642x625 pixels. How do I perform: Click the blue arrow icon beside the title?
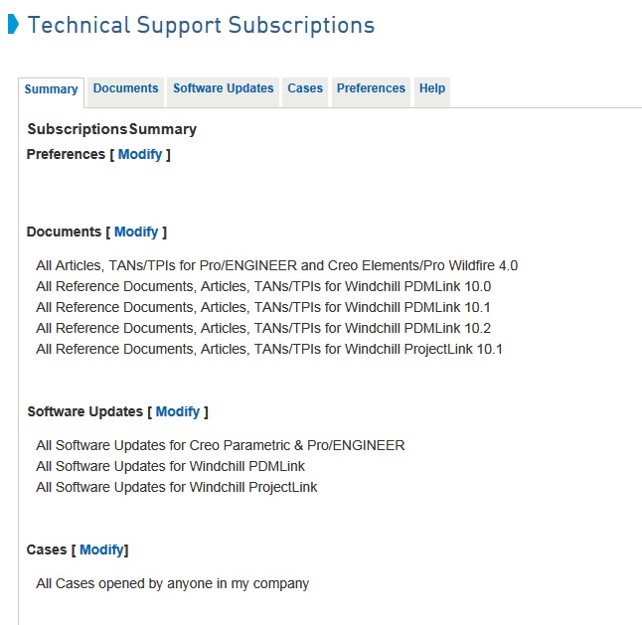[x=13, y=25]
